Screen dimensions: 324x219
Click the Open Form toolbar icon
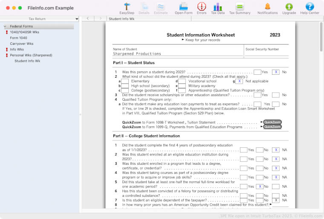[183, 7]
